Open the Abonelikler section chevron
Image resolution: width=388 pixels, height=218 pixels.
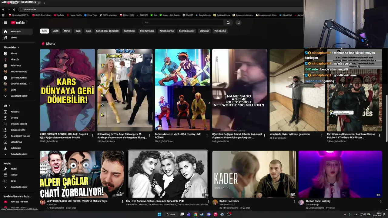point(18,48)
